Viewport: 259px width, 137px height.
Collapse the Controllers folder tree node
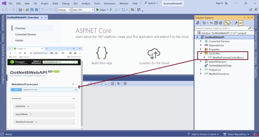pyautogui.click(x=201, y=53)
